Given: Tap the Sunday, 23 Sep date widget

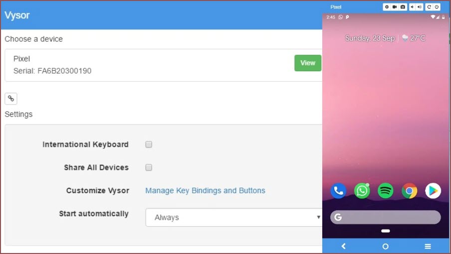Looking at the screenshot, I should point(370,38).
